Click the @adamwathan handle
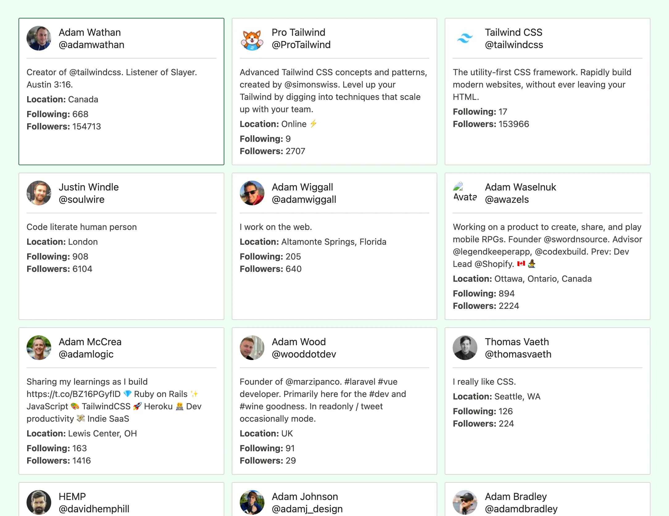This screenshot has width=669, height=516. click(x=91, y=45)
